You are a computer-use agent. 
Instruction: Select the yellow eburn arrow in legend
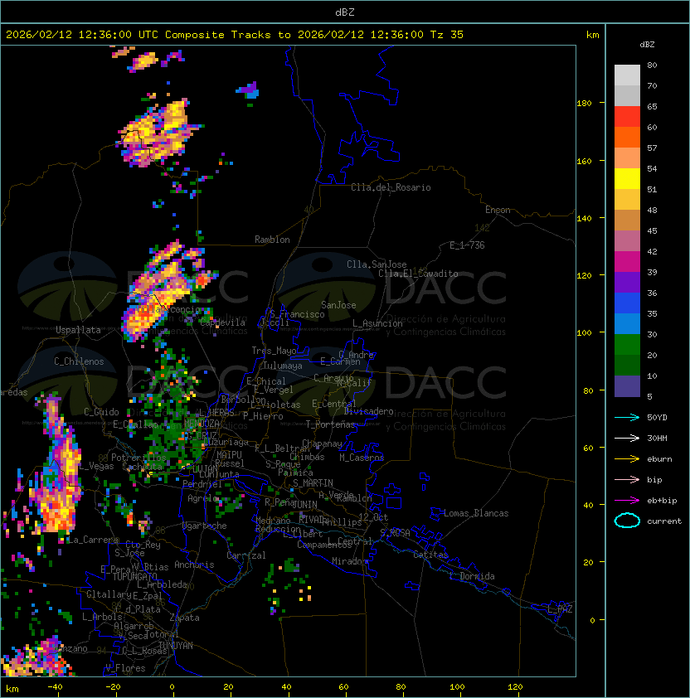(x=627, y=459)
